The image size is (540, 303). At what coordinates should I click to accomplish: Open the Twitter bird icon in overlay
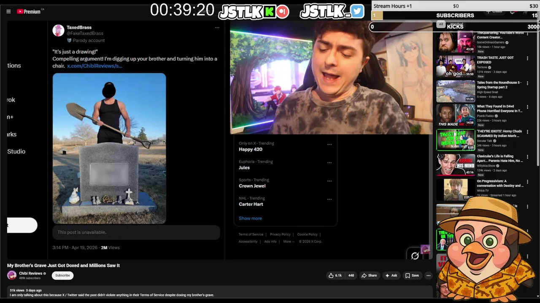point(357,11)
